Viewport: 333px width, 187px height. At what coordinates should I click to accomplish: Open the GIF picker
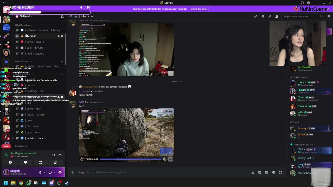click(260, 172)
